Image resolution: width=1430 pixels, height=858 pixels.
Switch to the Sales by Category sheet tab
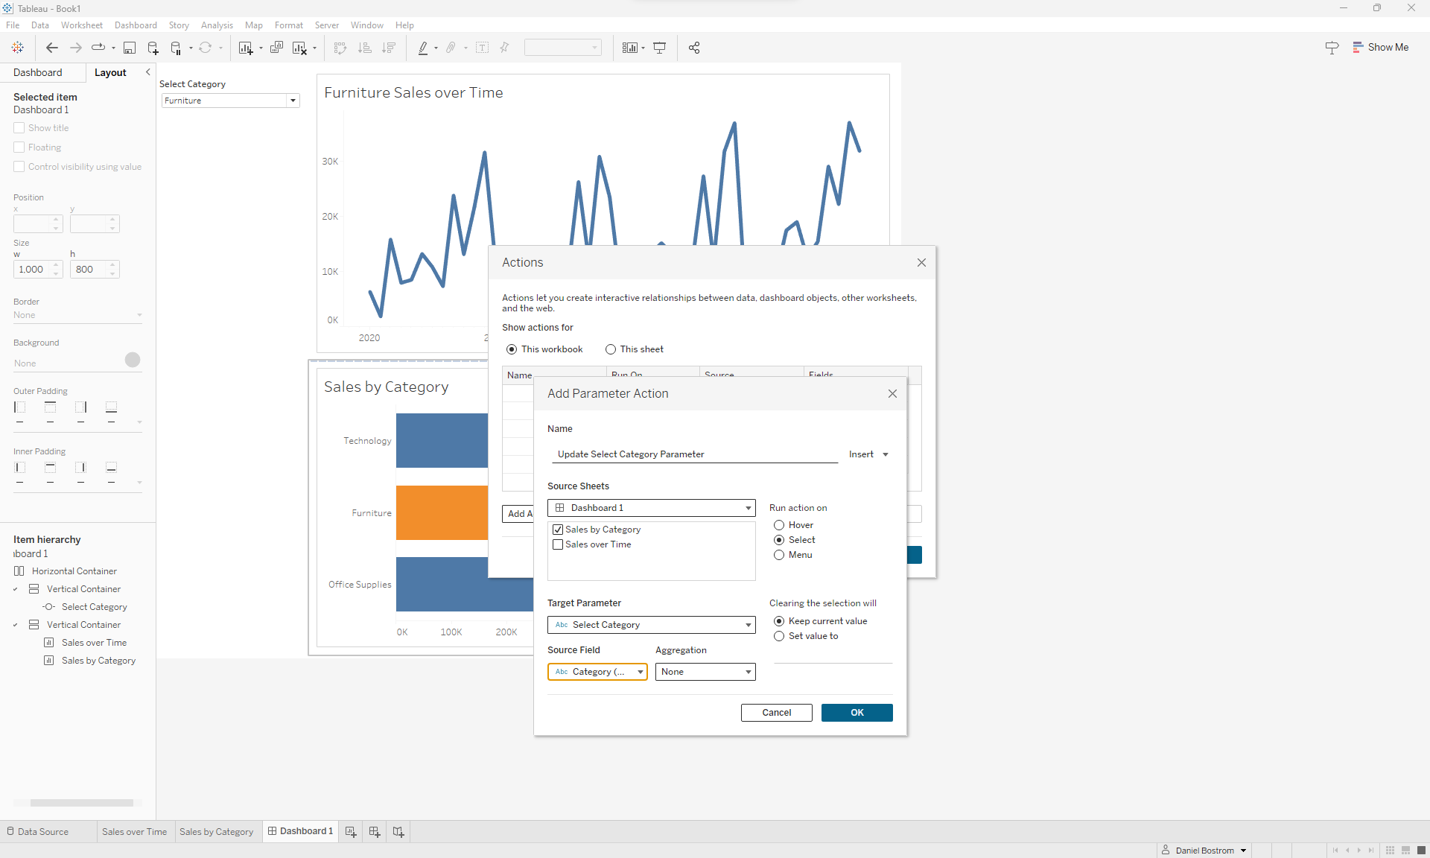(x=216, y=831)
